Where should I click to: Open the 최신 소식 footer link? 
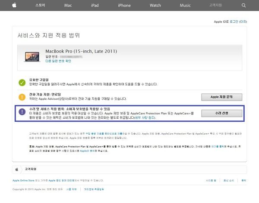click(x=229, y=181)
